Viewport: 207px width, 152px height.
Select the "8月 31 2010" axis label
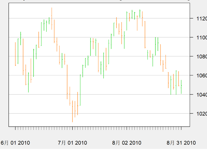tap(181, 143)
